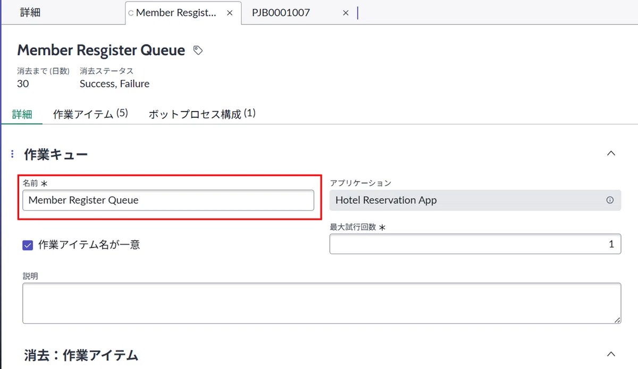This screenshot has width=638, height=369.
Task: Click the info icon in Hotel Reservation App field
Action: click(x=610, y=200)
